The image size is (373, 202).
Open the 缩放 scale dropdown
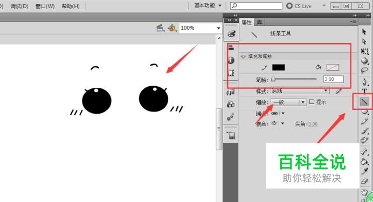303,102
